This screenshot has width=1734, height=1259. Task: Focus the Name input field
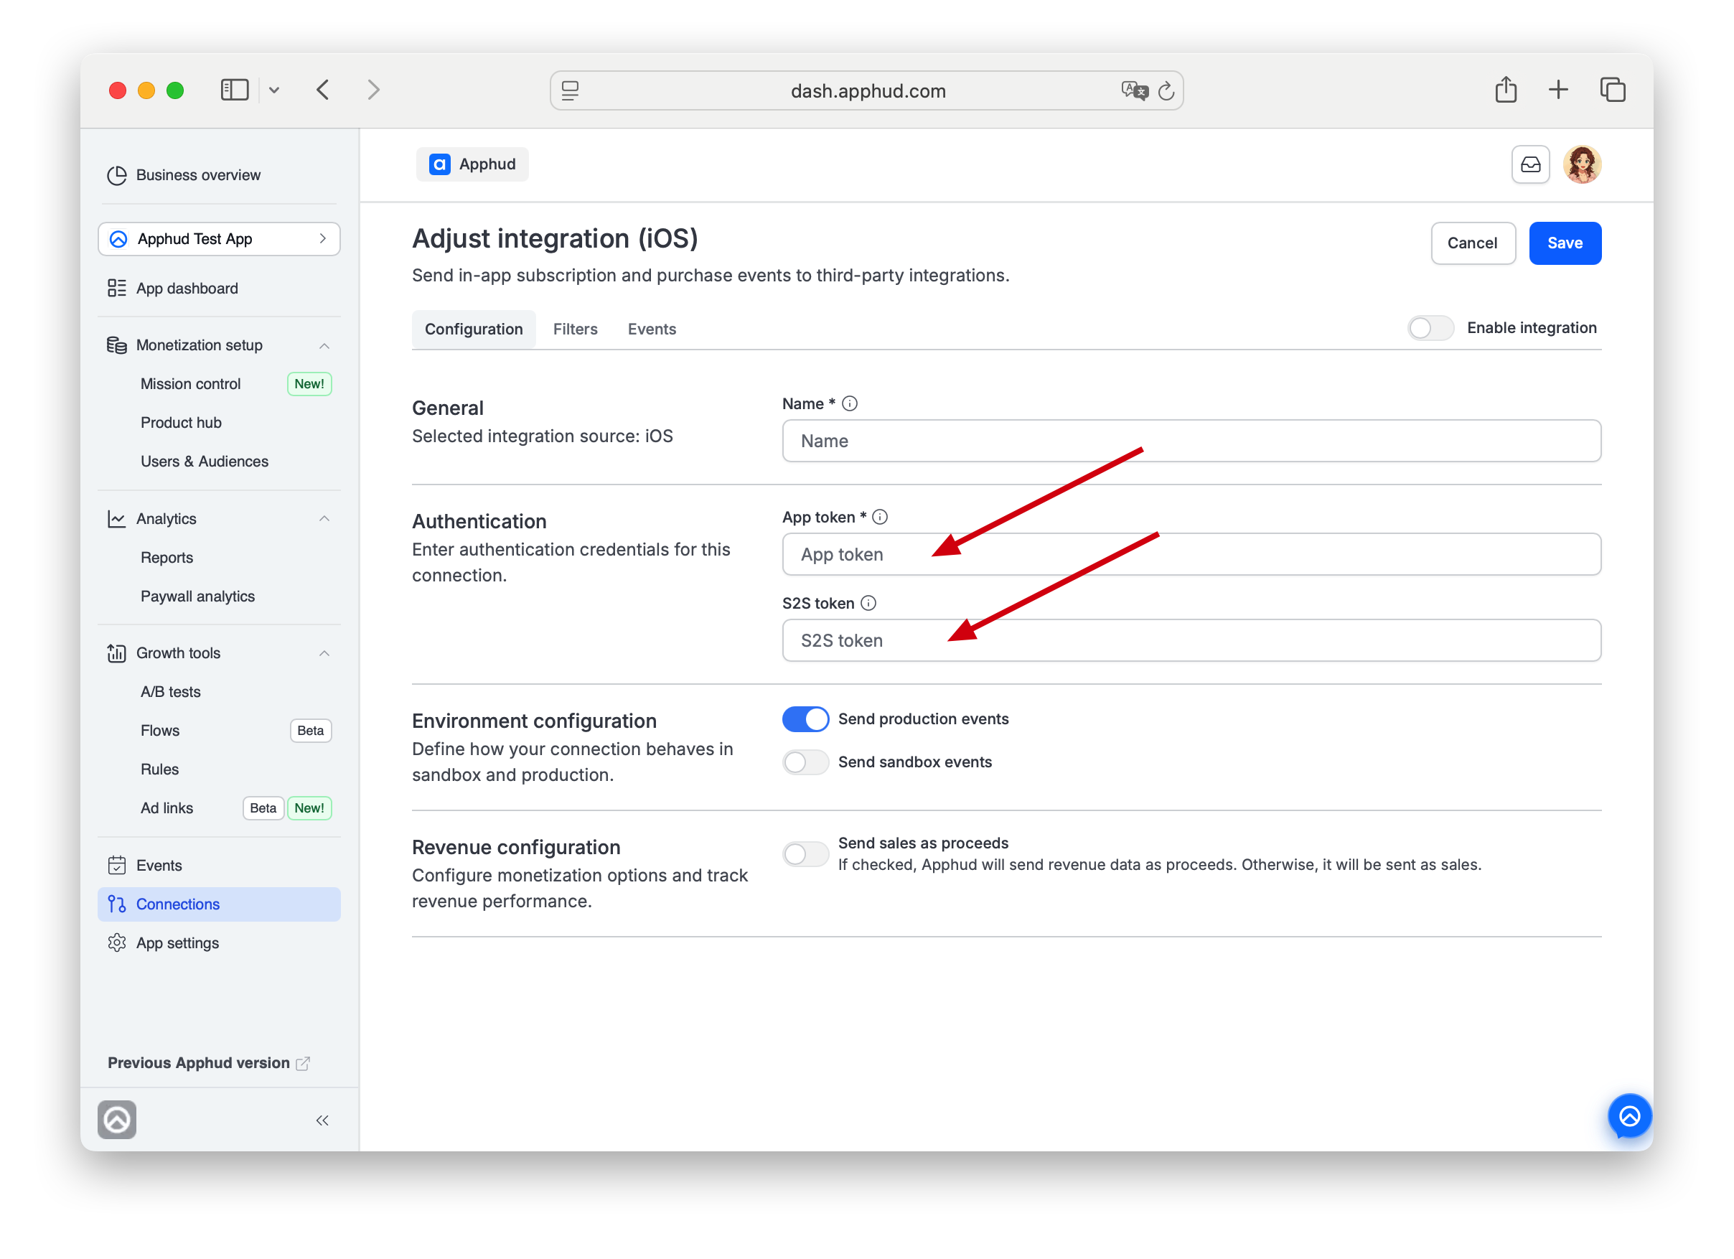1191,441
